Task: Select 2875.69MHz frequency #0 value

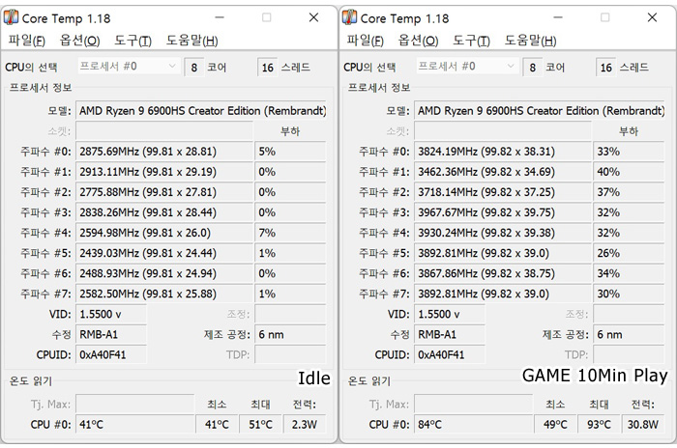Action: (x=164, y=152)
